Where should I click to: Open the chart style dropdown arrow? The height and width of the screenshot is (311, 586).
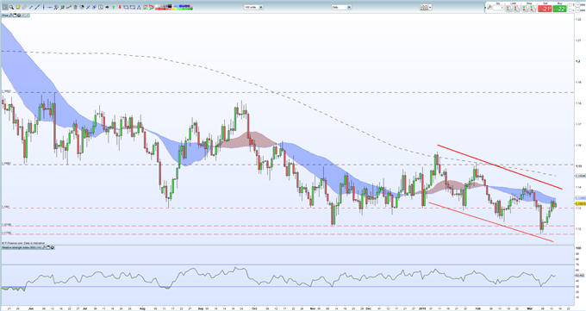[430, 7]
